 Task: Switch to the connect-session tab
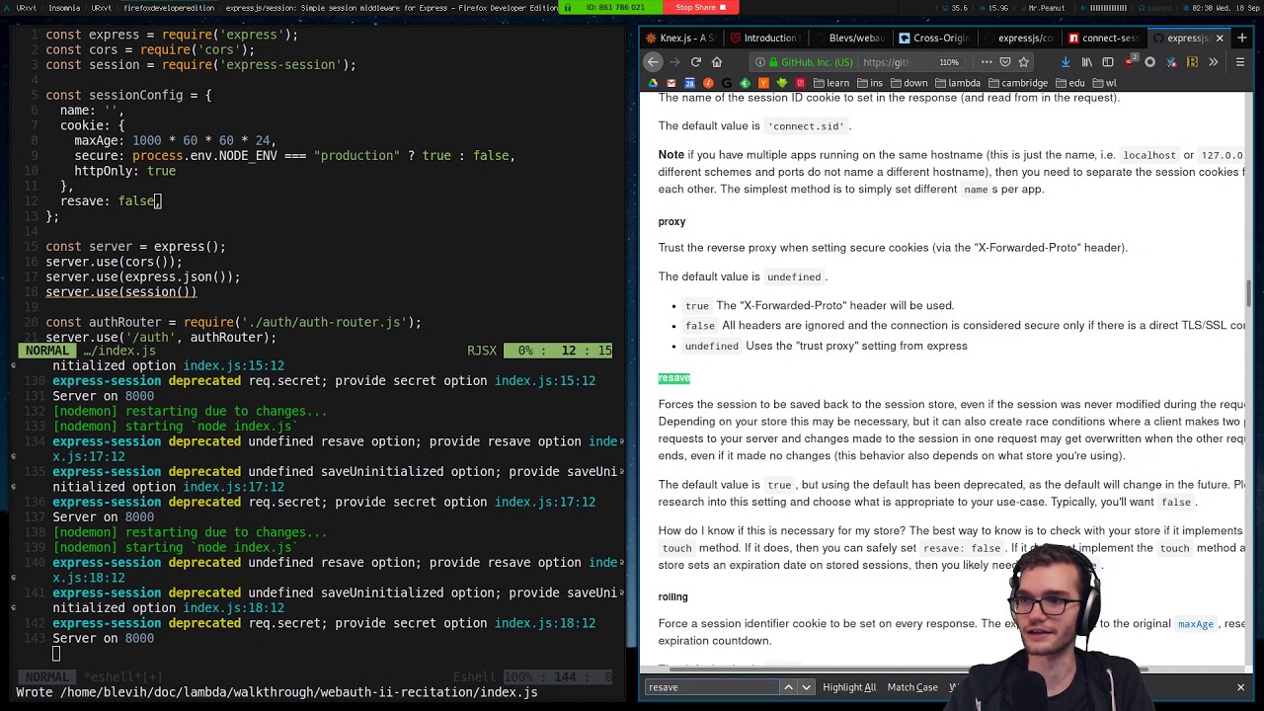pyautogui.click(x=1104, y=38)
